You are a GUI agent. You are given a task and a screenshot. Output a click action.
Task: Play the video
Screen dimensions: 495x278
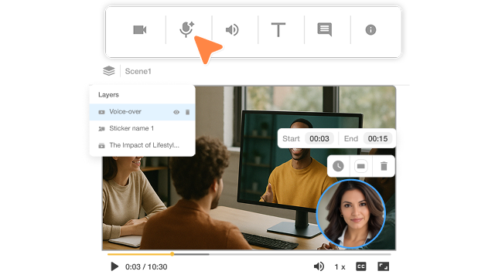click(x=114, y=266)
